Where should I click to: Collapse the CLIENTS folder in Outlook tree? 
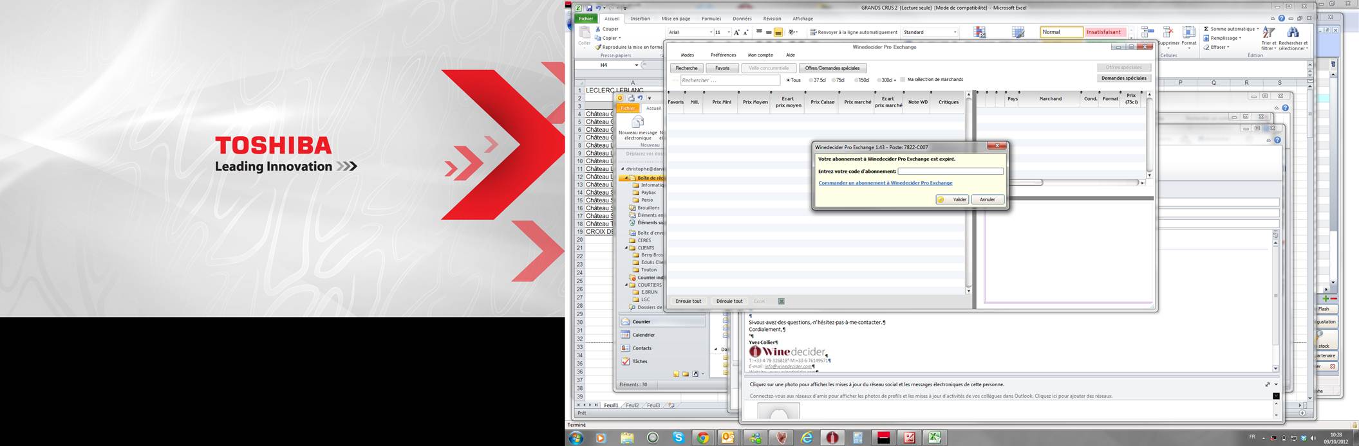click(x=626, y=247)
